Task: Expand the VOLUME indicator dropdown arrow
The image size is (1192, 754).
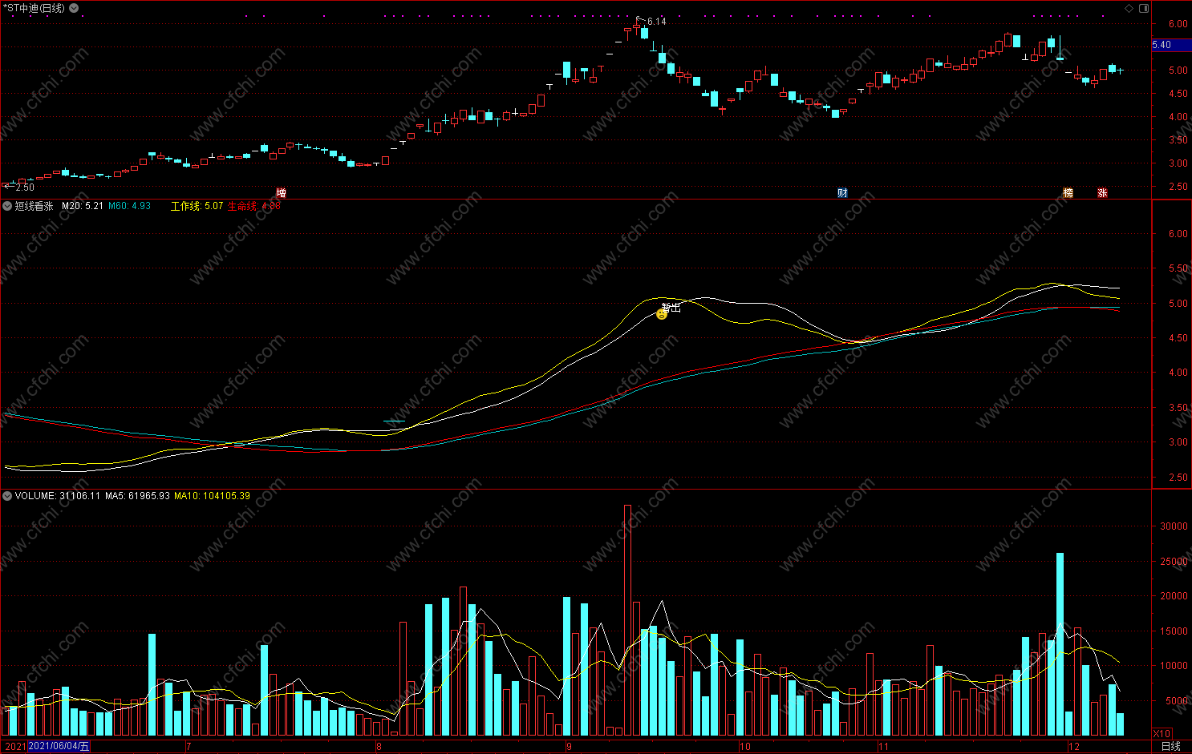Action: point(7,496)
